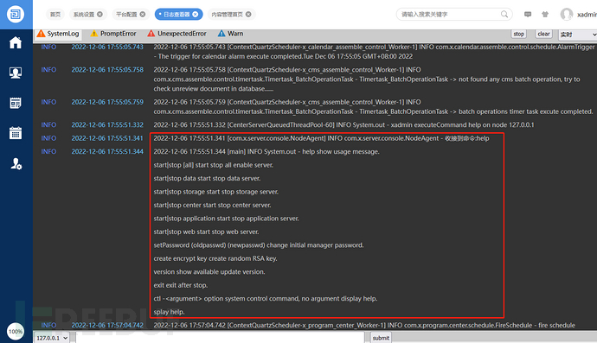Click the 100% zoom indicator circle
The height and width of the screenshot is (343, 597).
[16, 332]
